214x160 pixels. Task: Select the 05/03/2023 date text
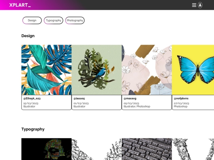[x=131, y=103]
